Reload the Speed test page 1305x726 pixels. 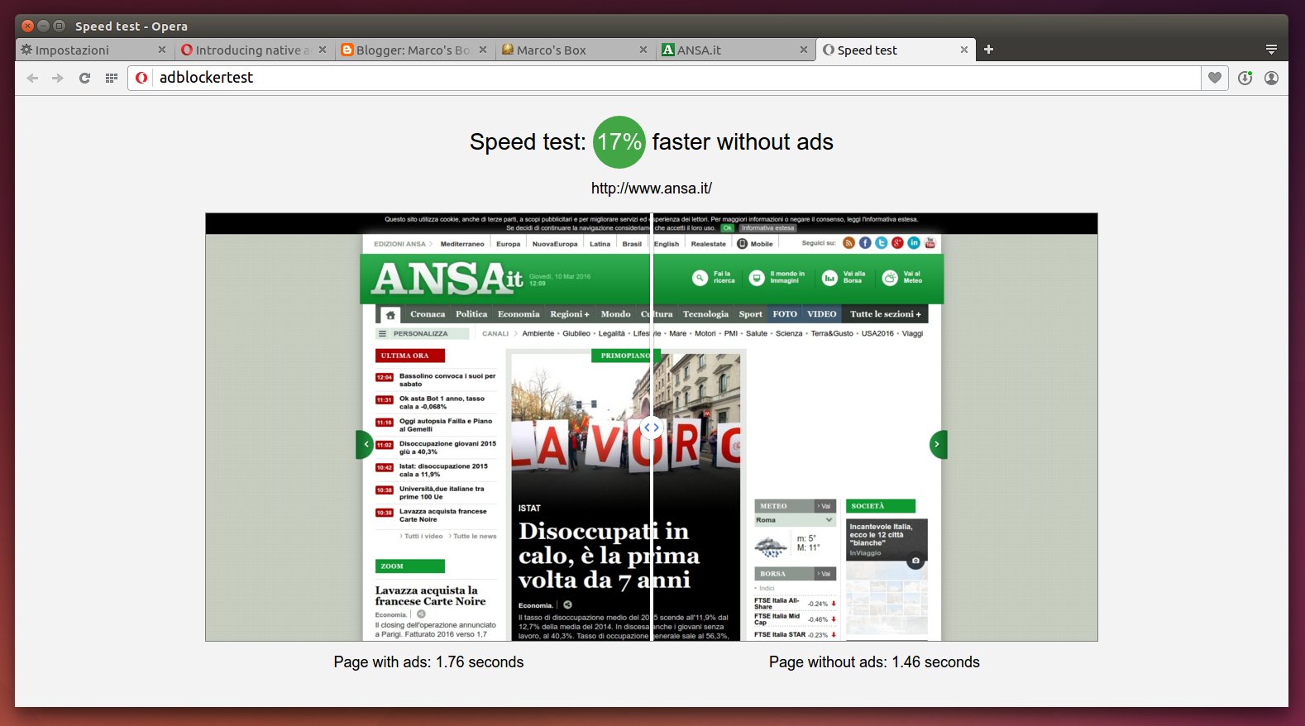coord(84,78)
